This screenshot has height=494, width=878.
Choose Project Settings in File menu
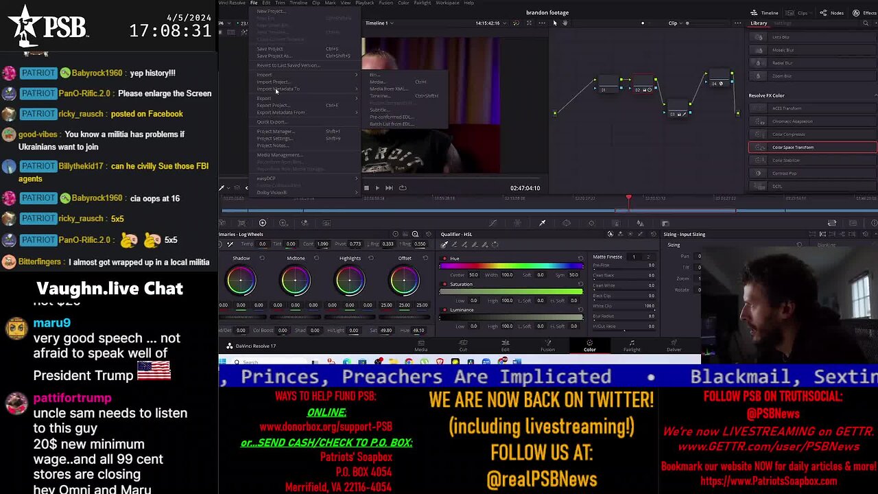click(306, 138)
